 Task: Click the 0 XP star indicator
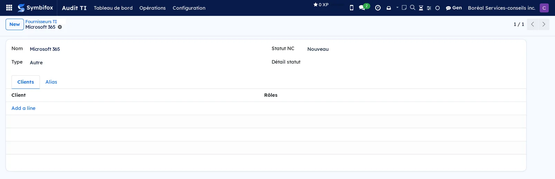click(x=321, y=5)
